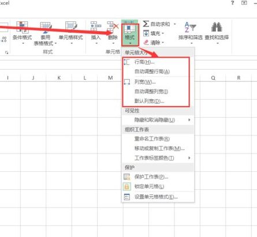This screenshot has width=257, height=237.
Task: Open 隐藏和取消隐藏(U) submenu
Action: [x=158, y=120]
